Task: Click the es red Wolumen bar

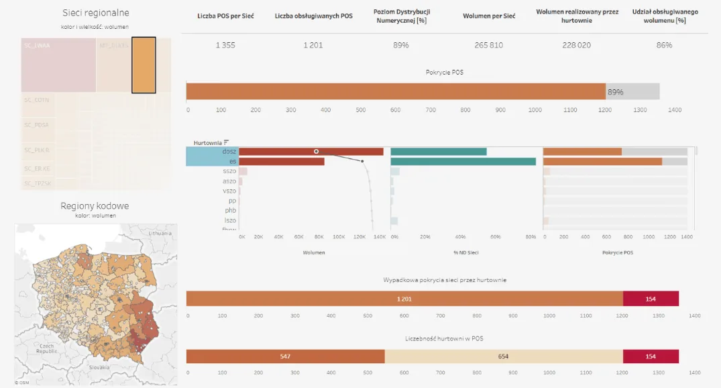Action: coord(282,162)
